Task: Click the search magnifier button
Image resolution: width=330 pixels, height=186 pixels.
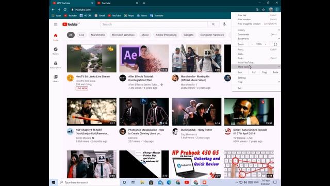Action: pyautogui.click(x=213, y=24)
